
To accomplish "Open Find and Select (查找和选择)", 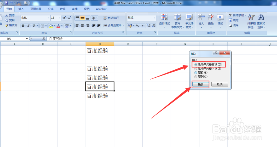I will [261, 21].
